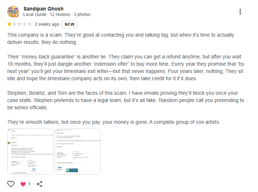
Task: Open the second email screenshot thumbnail
Action: [x=77, y=151]
